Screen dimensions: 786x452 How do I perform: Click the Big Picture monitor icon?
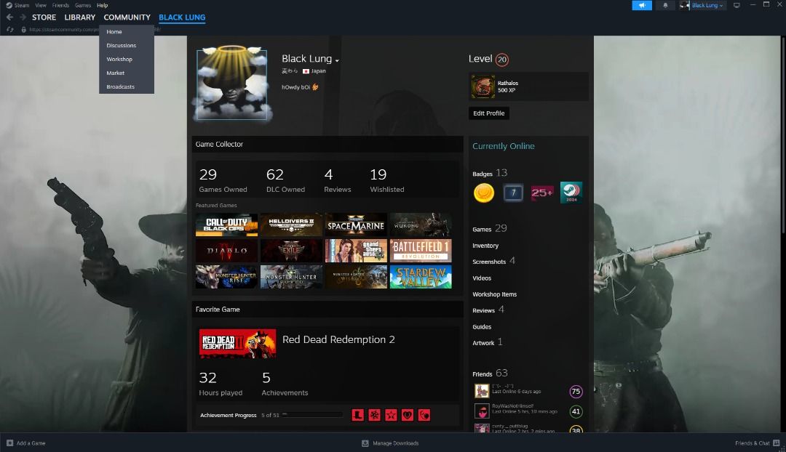pyautogui.click(x=737, y=5)
